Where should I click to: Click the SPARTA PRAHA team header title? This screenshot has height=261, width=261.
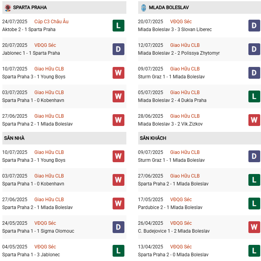coord(30,7)
